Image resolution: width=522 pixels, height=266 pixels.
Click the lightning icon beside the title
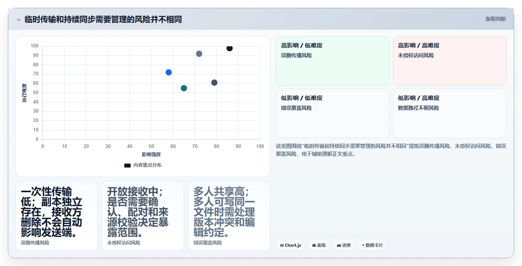tap(18, 20)
